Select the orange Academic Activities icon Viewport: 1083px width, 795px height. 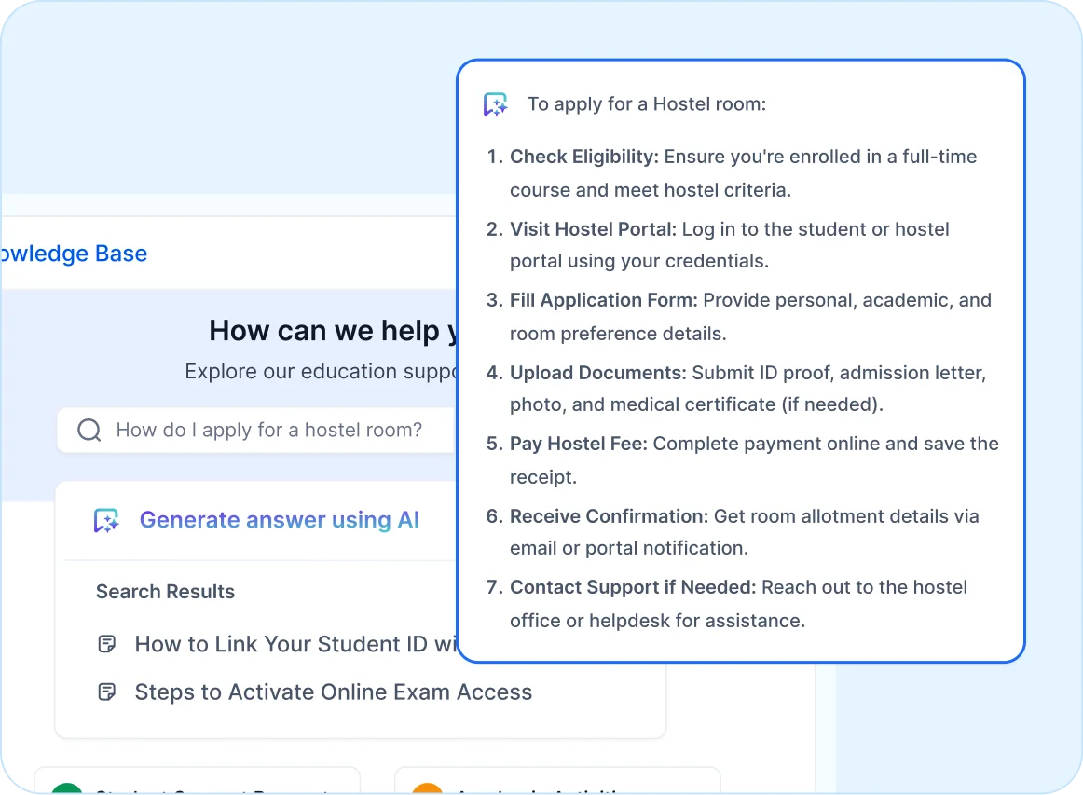[426, 789]
